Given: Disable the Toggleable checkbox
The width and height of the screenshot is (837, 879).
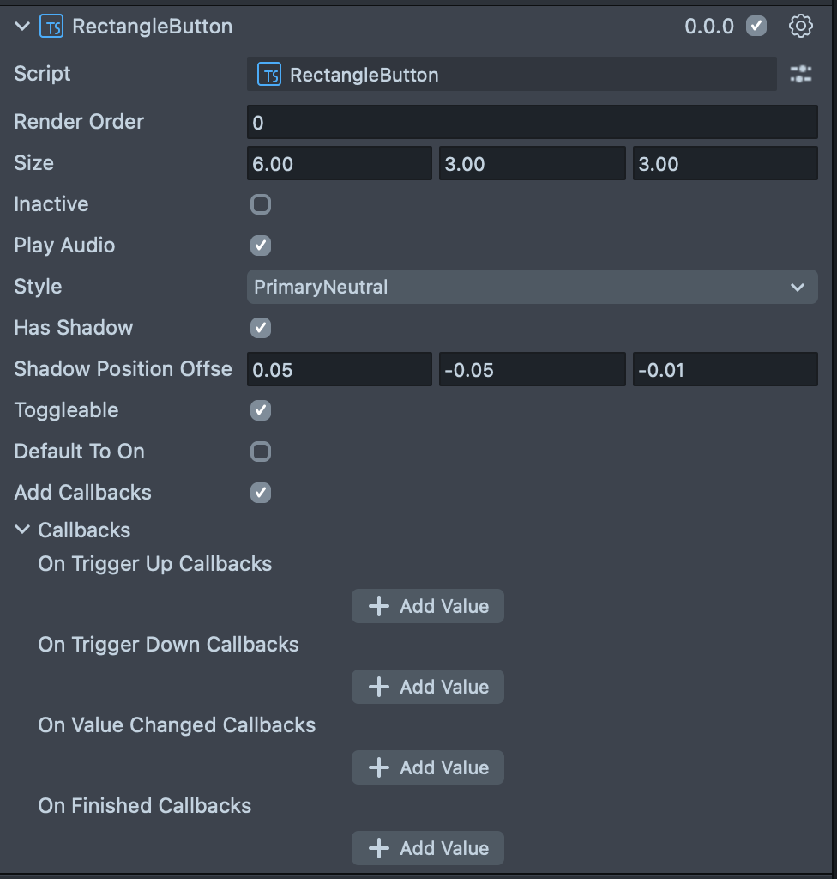Looking at the screenshot, I should [x=260, y=410].
